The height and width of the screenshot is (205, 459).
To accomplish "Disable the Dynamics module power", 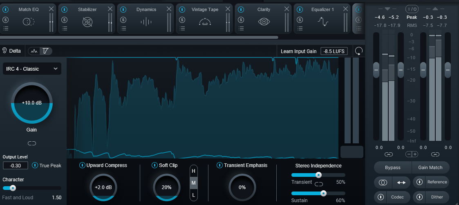I will pos(123,9).
